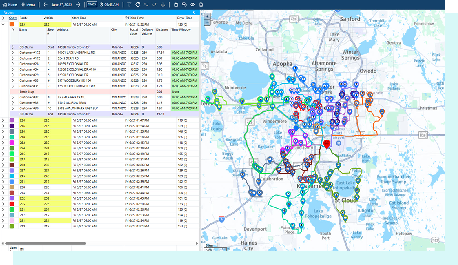Click the undo arrow icon
This screenshot has width=458, height=265.
click(146, 4)
